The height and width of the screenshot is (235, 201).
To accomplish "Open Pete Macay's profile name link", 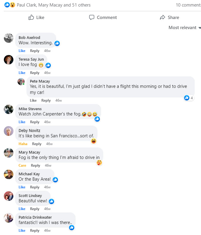I will (40, 81).
